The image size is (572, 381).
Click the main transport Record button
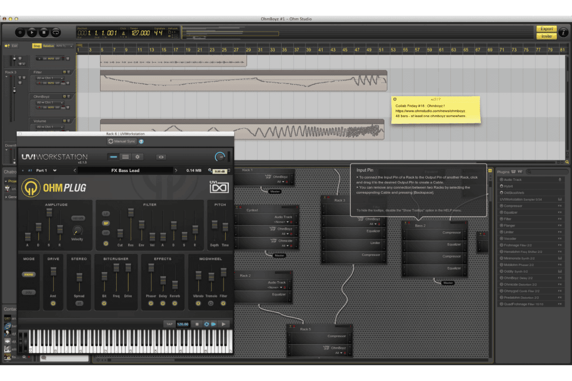(x=20, y=32)
